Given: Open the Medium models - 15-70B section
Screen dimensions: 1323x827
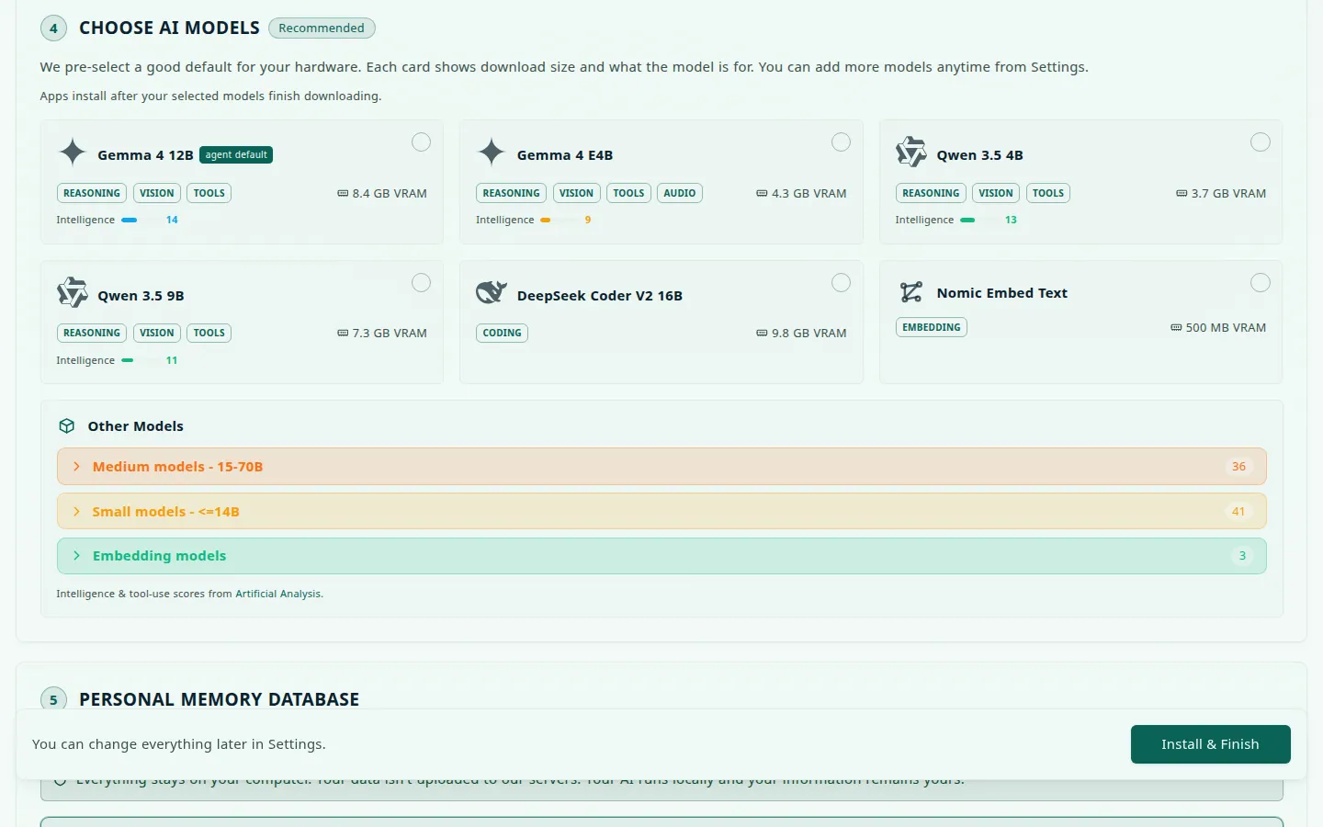Looking at the screenshot, I should pyautogui.click(x=661, y=467).
